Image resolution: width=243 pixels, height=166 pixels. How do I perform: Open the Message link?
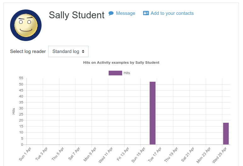pos(126,13)
